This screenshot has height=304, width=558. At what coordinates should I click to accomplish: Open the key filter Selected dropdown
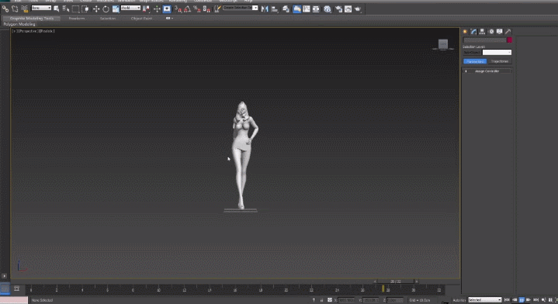pos(485,300)
